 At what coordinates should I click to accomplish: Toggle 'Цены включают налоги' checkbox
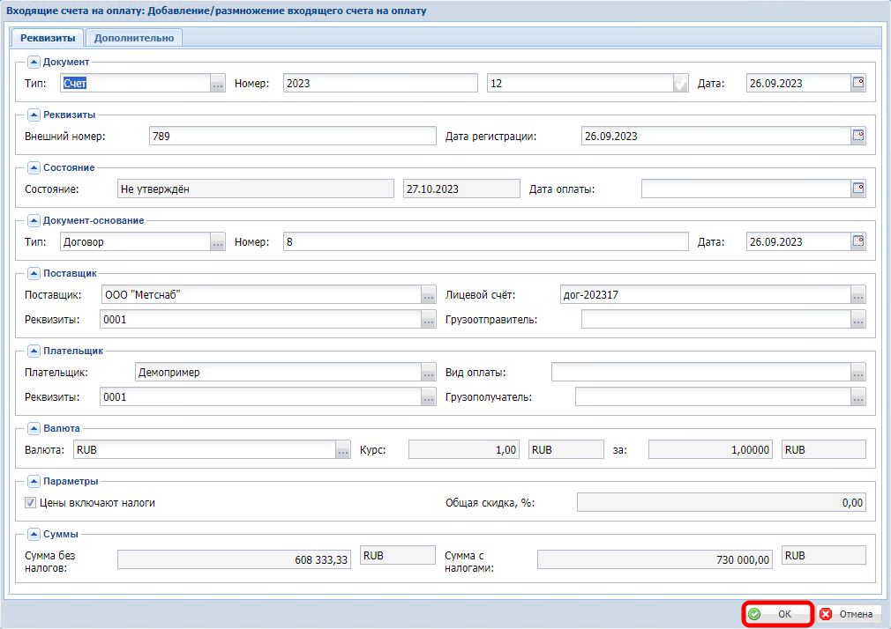pos(31,503)
